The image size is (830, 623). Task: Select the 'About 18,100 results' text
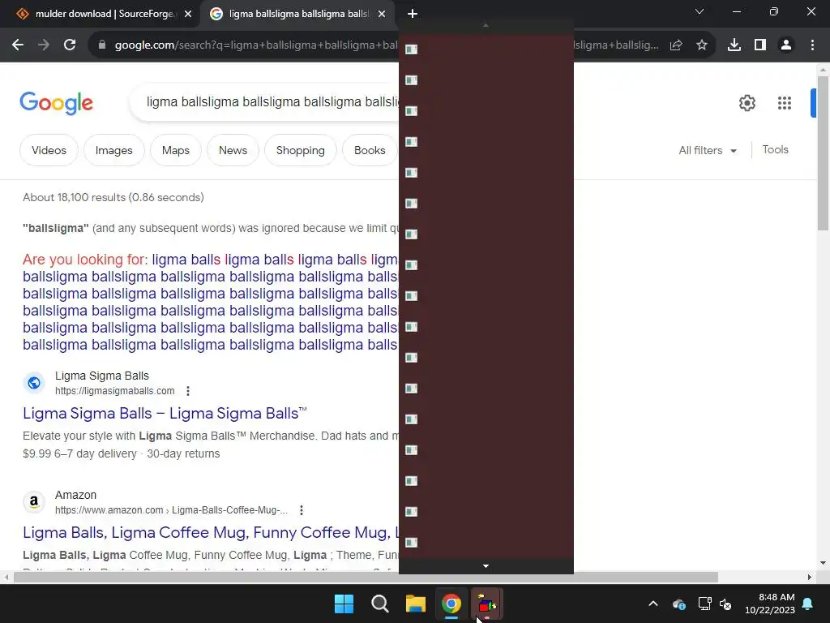tap(113, 198)
